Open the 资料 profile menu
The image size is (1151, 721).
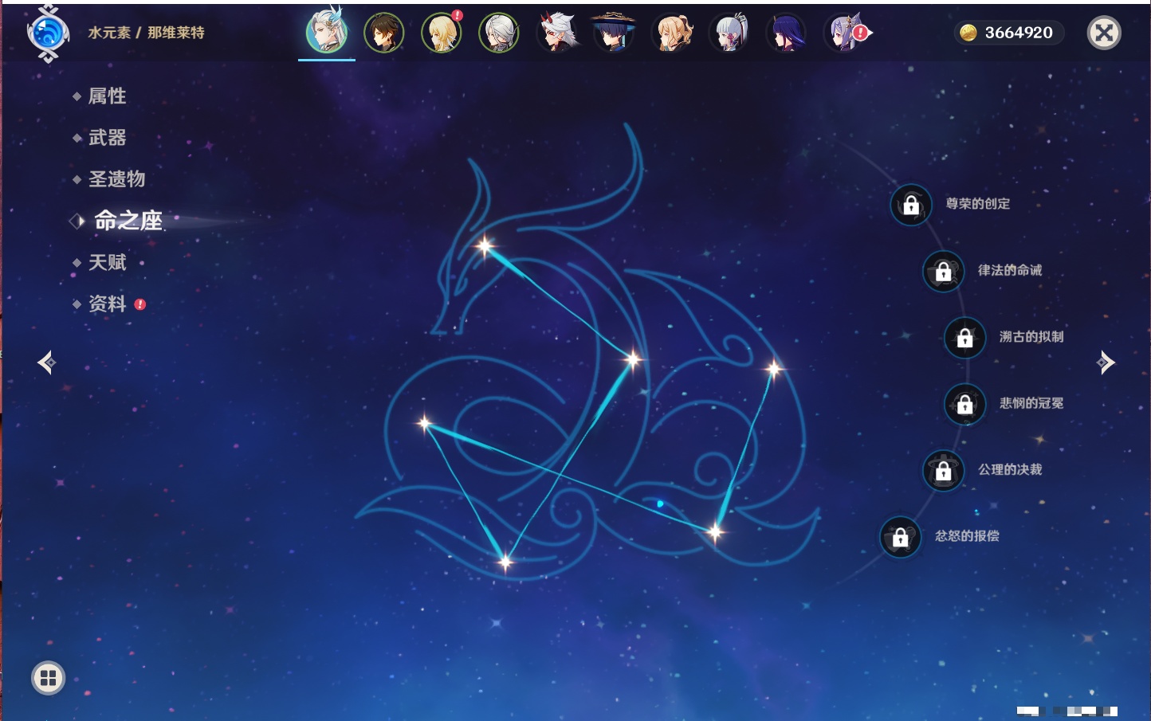107,304
